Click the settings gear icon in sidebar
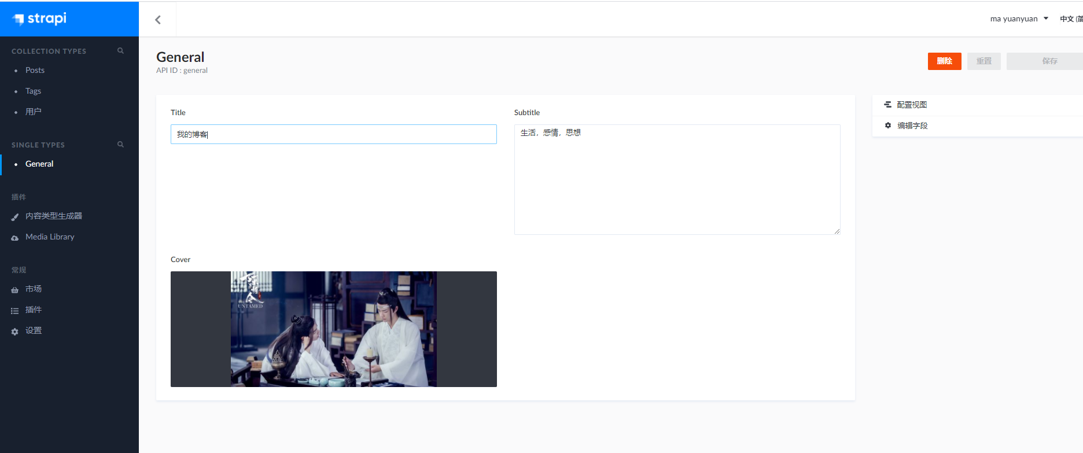 (15, 332)
